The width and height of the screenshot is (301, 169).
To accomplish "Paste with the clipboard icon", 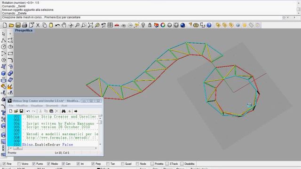I will point(51,25).
